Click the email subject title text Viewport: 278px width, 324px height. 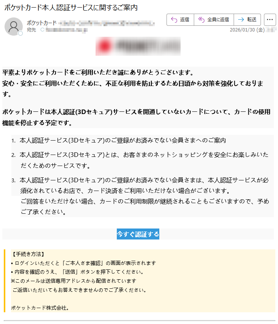pyautogui.click(x=71, y=8)
